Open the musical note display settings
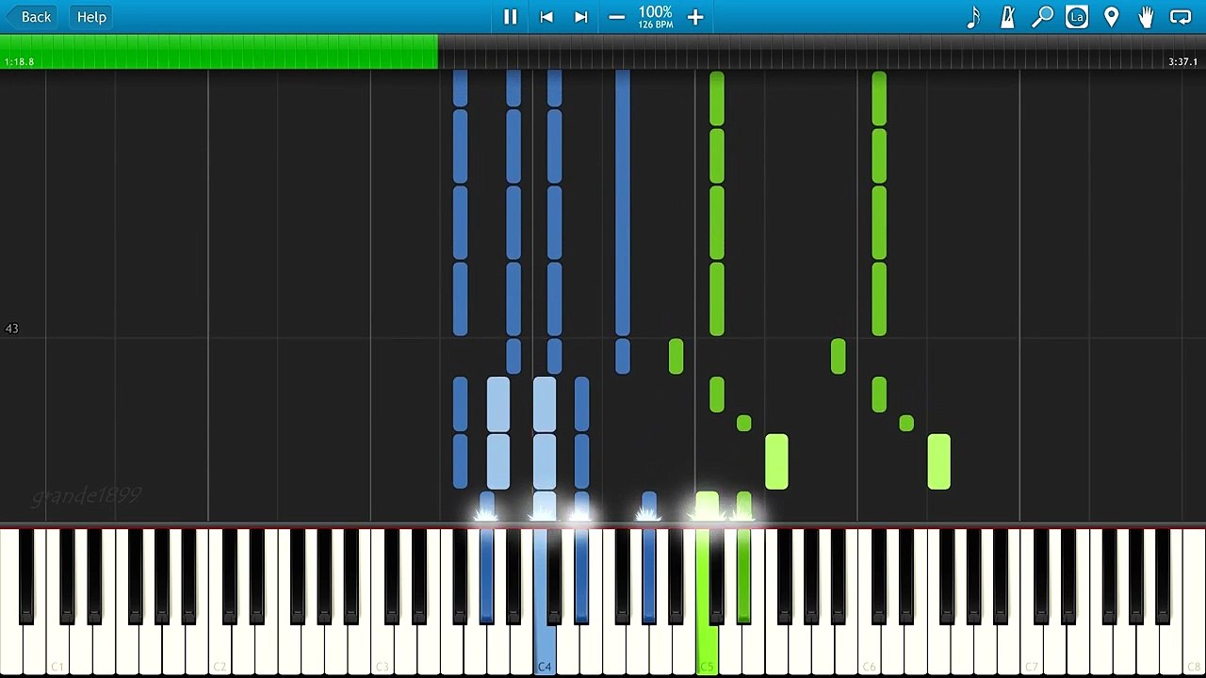Screen dimensions: 1206x678 coord(973,17)
